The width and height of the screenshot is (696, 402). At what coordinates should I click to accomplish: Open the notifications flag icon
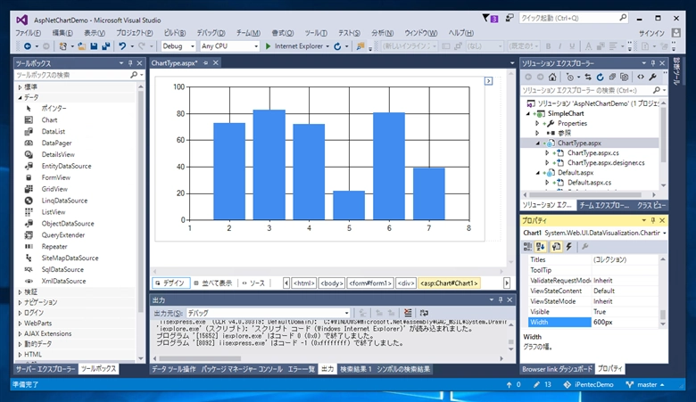490,18
